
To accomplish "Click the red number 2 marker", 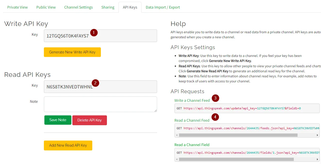I will [x=95, y=83].
